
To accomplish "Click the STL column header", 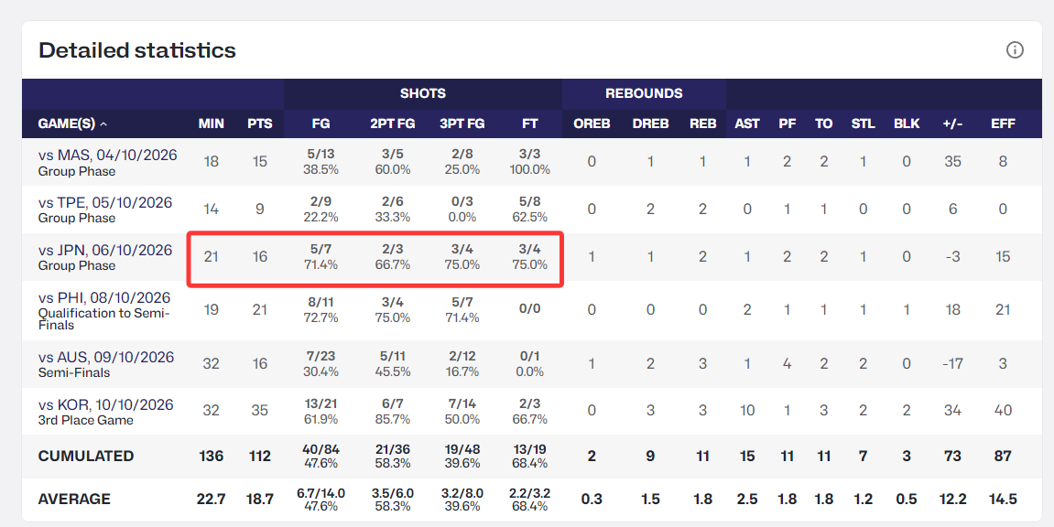I will pyautogui.click(x=864, y=124).
